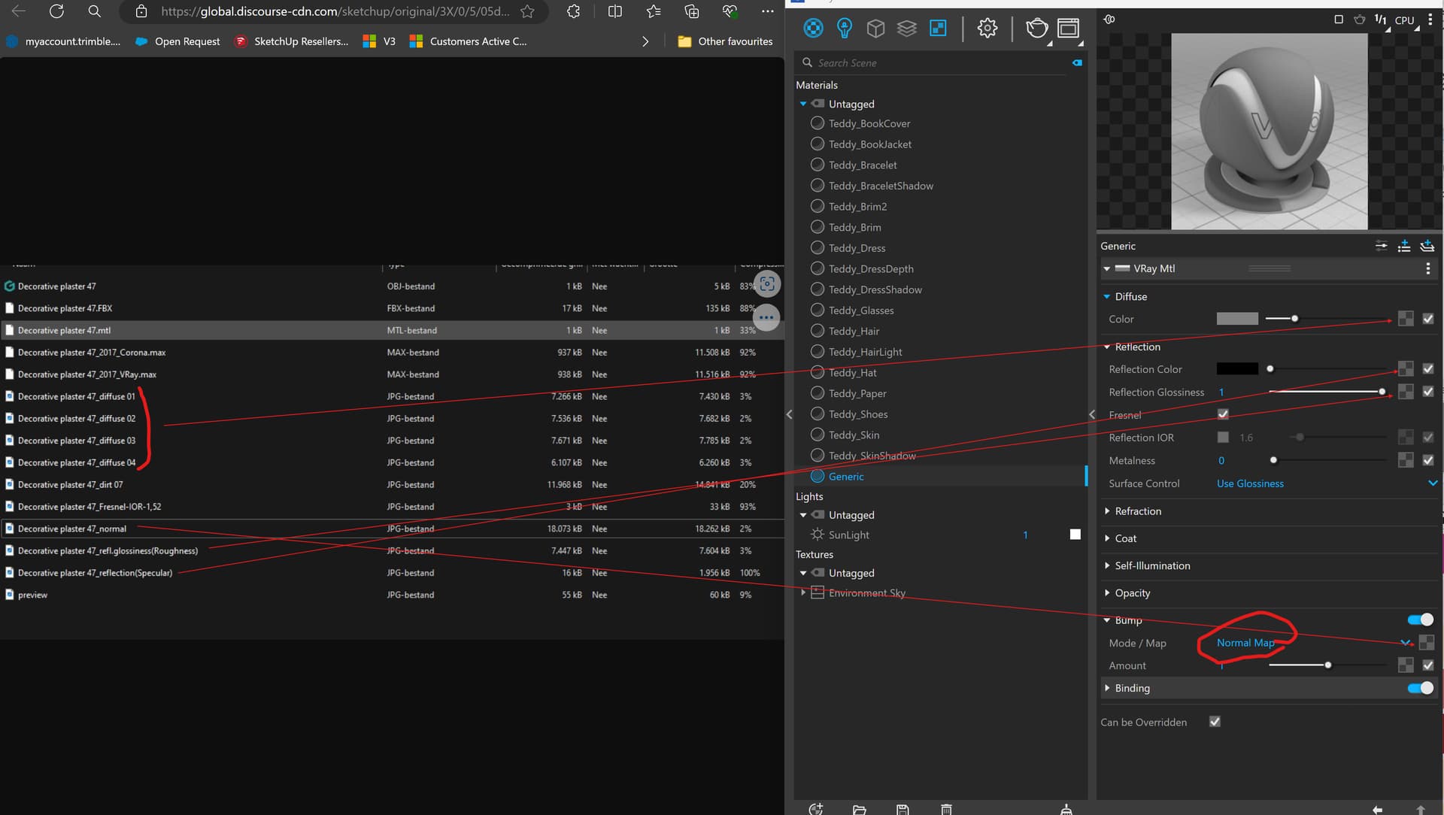Click the material preview sphere thumbnail
Viewport: 1444px width, 815px height.
tap(1270, 132)
